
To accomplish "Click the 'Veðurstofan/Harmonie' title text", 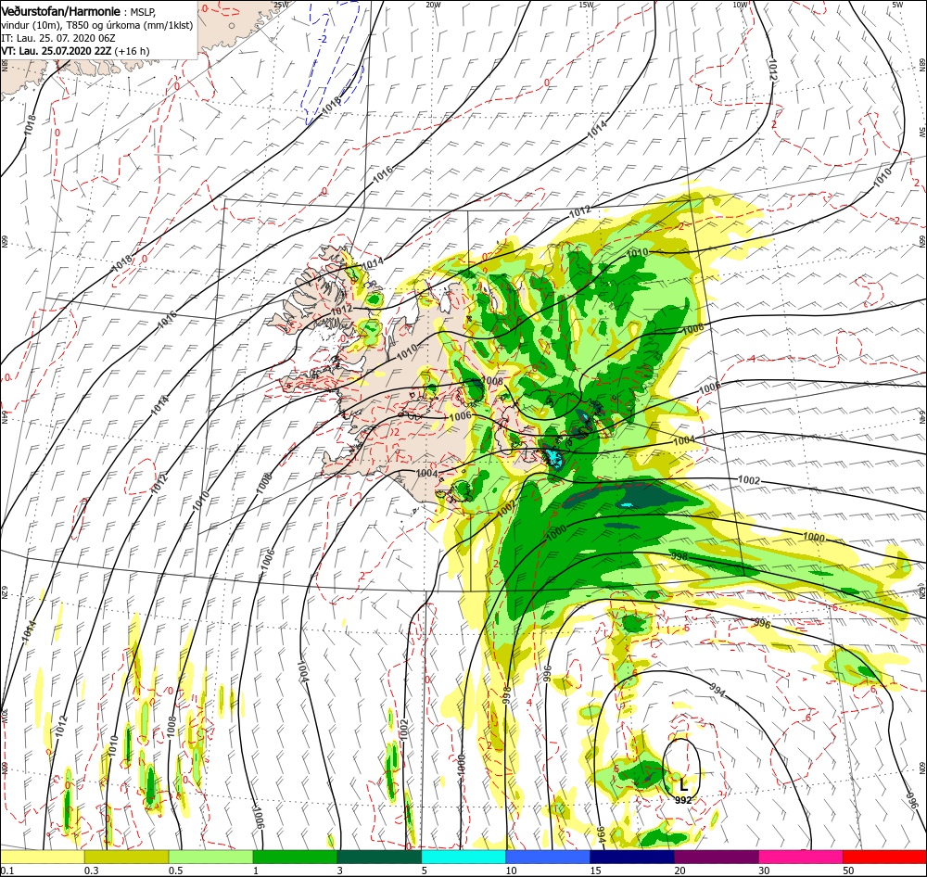I will pyautogui.click(x=61, y=12).
